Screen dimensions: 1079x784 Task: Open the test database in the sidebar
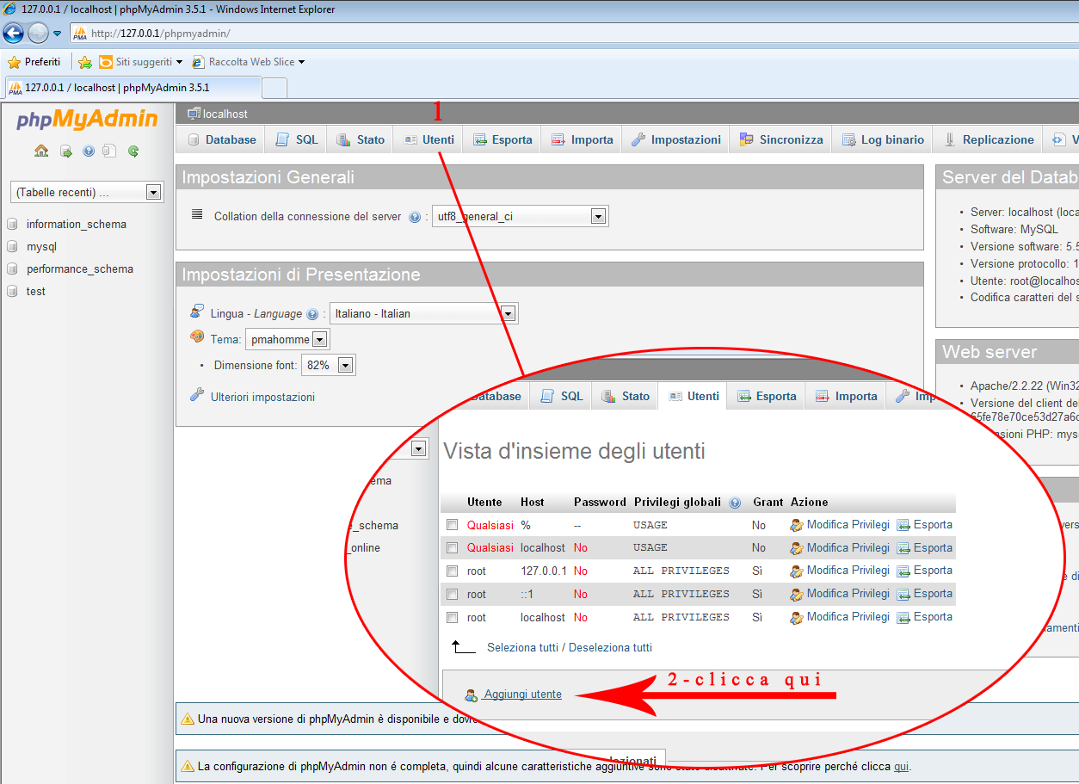coord(36,291)
